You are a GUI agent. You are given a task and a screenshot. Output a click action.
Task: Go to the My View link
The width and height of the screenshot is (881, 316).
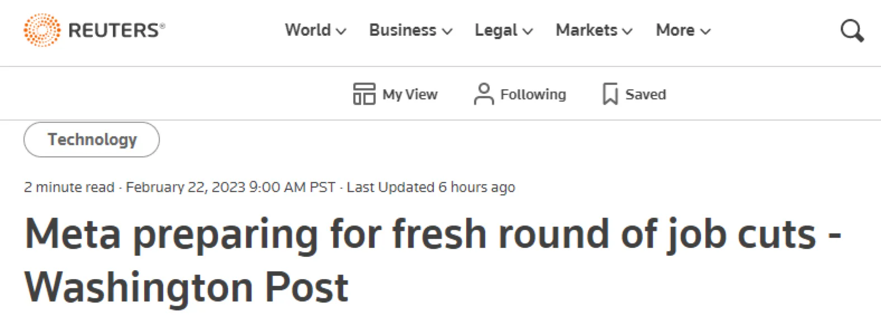pyautogui.click(x=410, y=94)
